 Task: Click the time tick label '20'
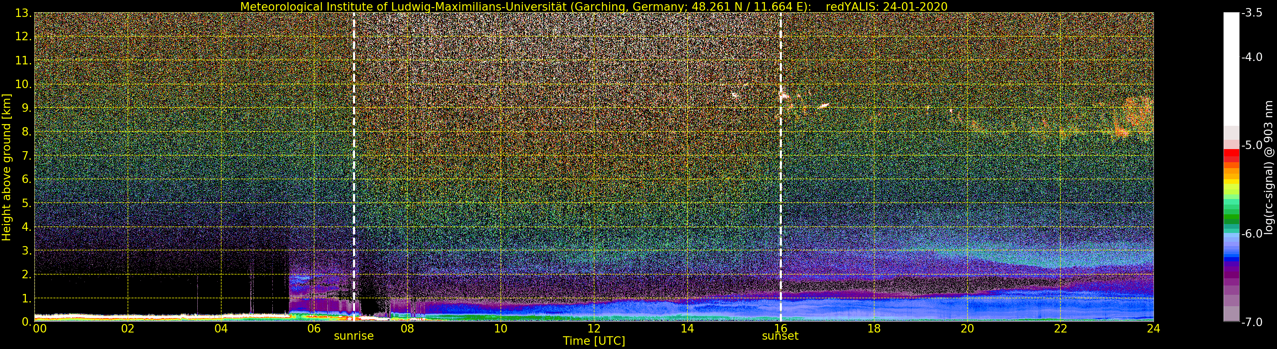pyautogui.click(x=967, y=329)
